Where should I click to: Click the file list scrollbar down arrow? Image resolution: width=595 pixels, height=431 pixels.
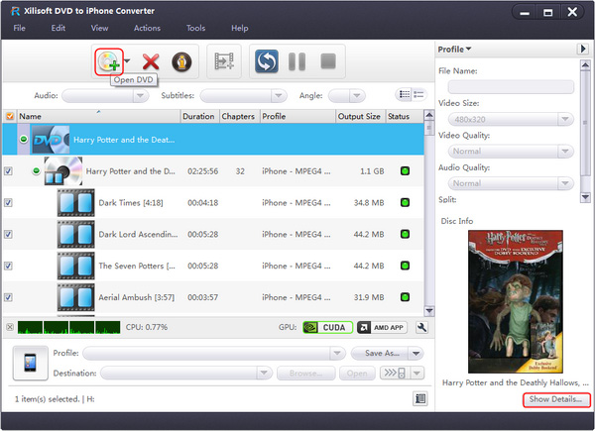click(428, 311)
